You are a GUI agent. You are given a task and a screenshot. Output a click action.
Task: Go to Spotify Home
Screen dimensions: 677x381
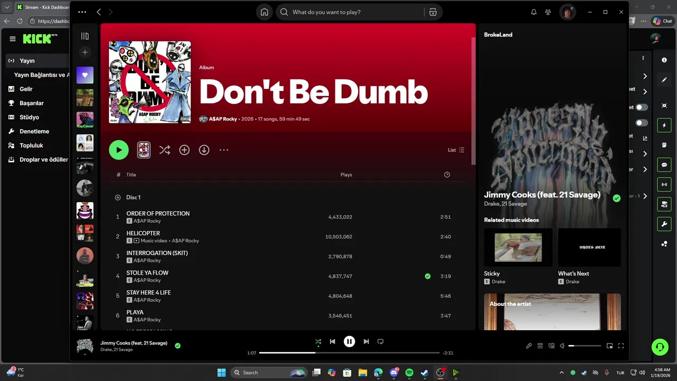point(264,12)
